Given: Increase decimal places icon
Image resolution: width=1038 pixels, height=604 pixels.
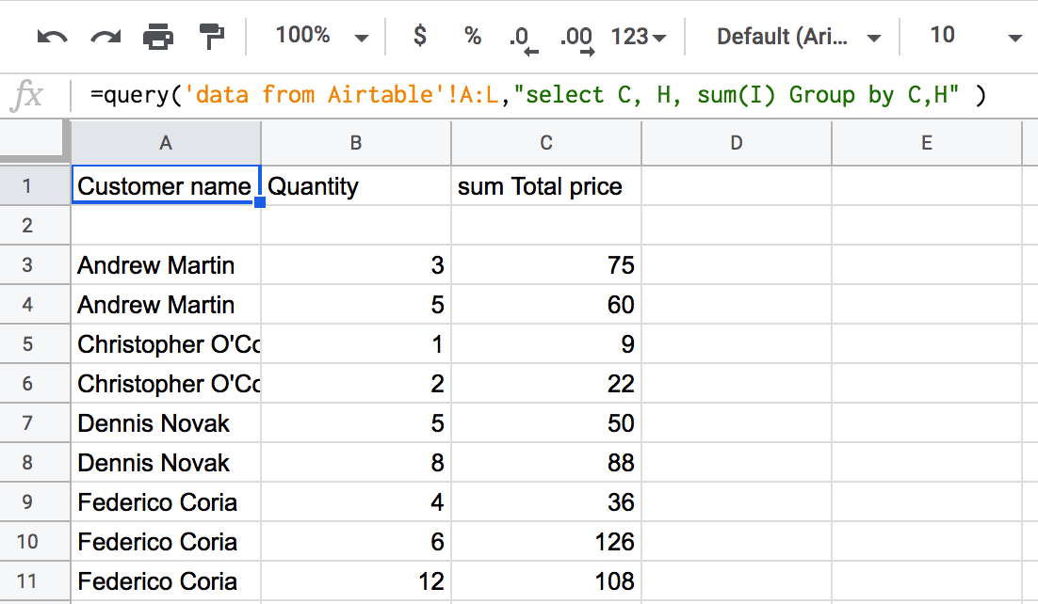Looking at the screenshot, I should coord(577,39).
